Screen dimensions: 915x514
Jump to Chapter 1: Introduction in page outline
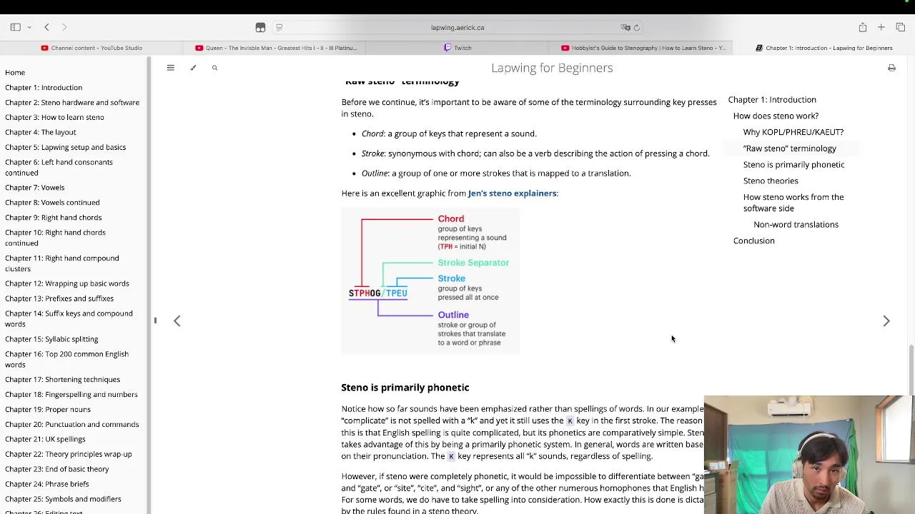tap(772, 100)
